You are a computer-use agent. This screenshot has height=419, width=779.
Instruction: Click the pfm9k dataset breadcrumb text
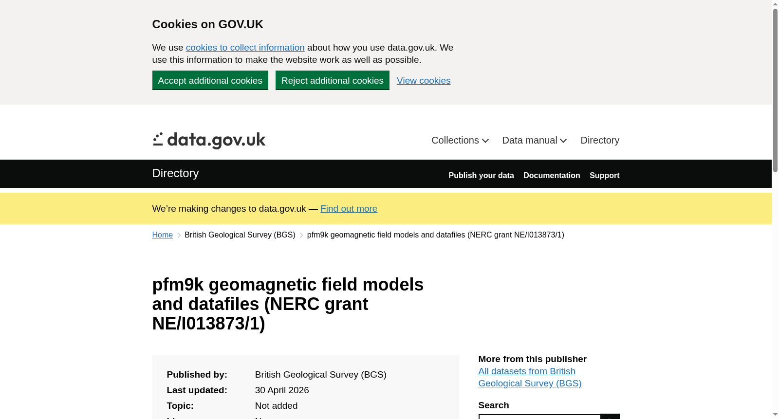[435, 235]
